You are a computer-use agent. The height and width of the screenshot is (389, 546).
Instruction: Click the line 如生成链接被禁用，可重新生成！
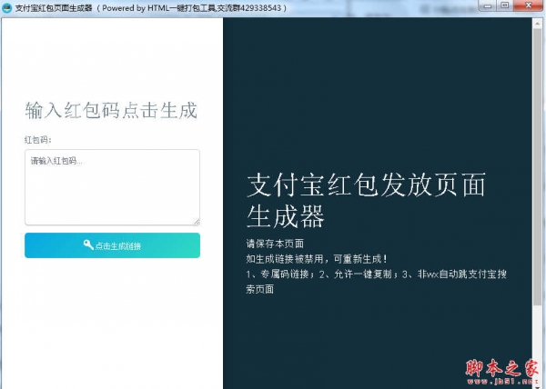pos(317,259)
